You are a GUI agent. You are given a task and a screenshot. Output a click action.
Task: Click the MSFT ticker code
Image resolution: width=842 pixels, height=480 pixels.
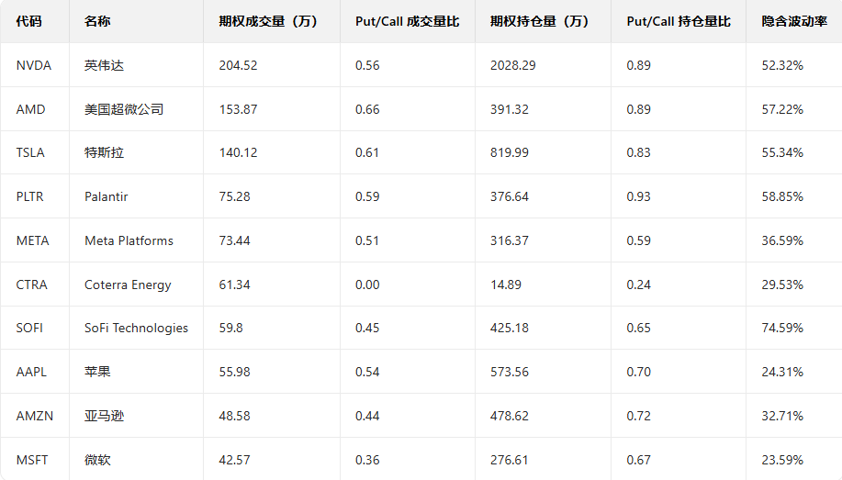coord(32,460)
